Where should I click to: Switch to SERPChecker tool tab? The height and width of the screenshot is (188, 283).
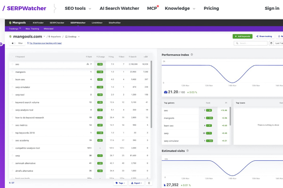pos(57,23)
